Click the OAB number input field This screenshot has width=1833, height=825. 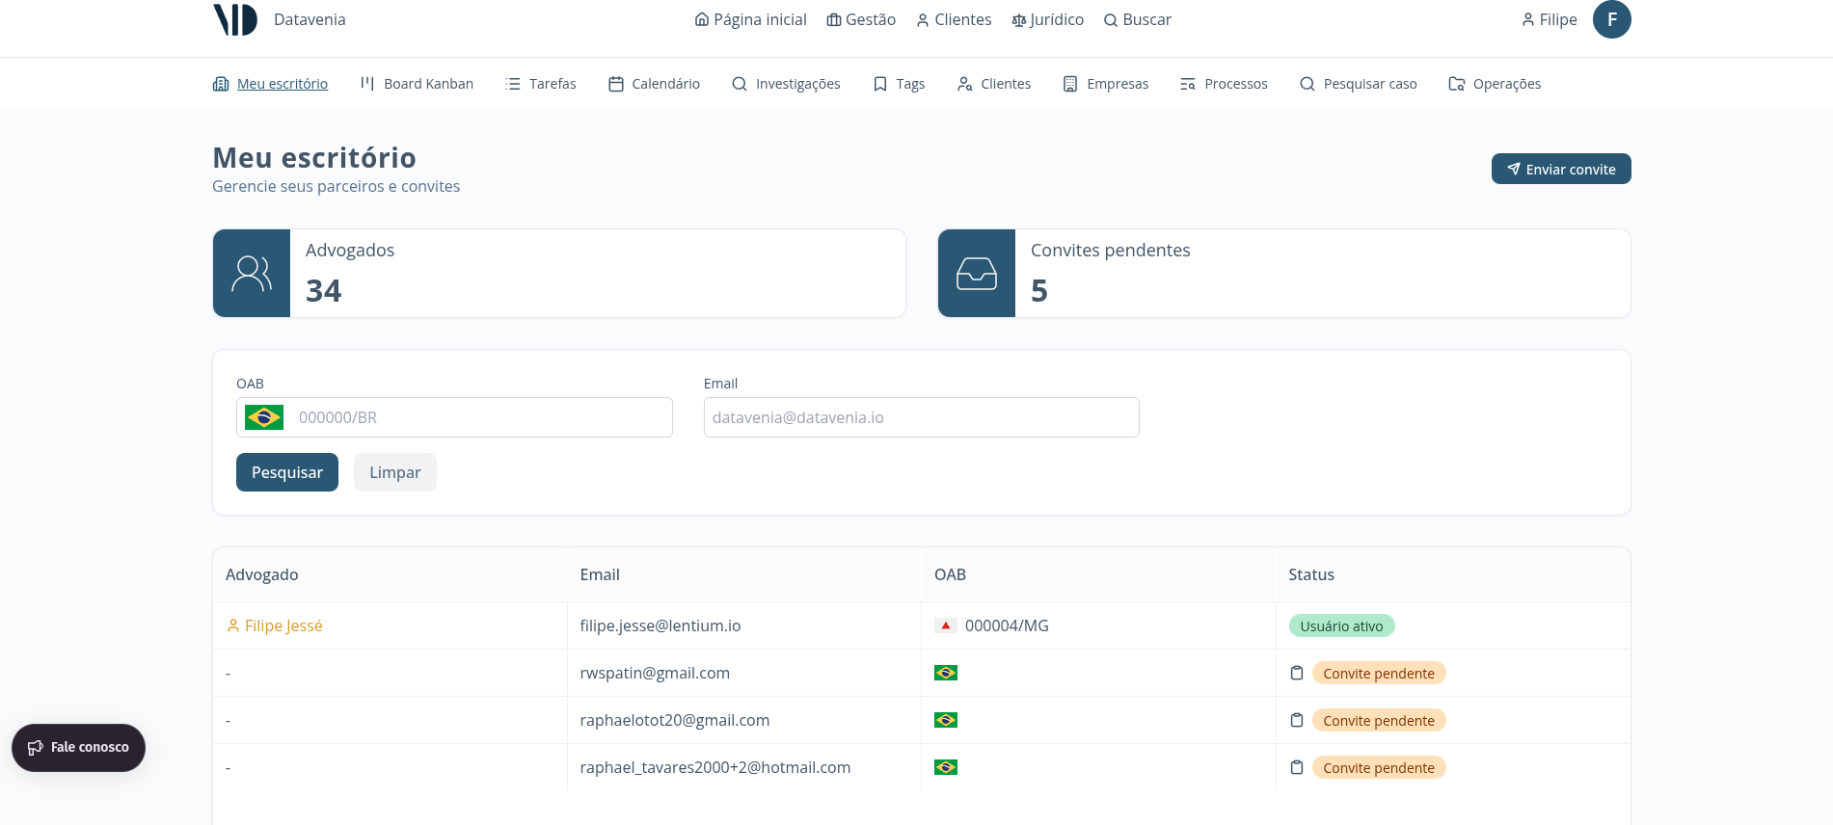click(480, 417)
